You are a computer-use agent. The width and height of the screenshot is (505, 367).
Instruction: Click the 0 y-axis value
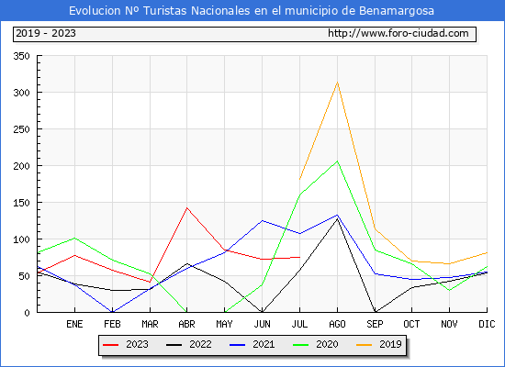click(x=27, y=313)
